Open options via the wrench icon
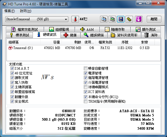Image resolution: width=167 pixels, height=137 pixels. click(x=129, y=19)
